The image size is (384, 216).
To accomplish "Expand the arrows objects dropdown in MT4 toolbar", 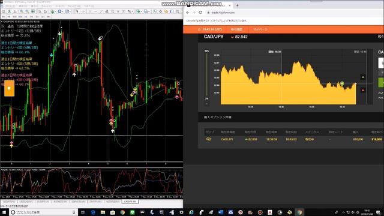I will click(x=132, y=11).
